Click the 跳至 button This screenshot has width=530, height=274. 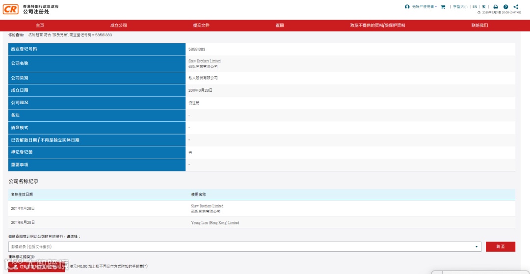(500, 247)
